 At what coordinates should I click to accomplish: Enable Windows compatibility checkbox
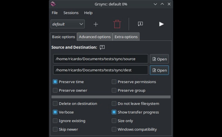(114, 129)
